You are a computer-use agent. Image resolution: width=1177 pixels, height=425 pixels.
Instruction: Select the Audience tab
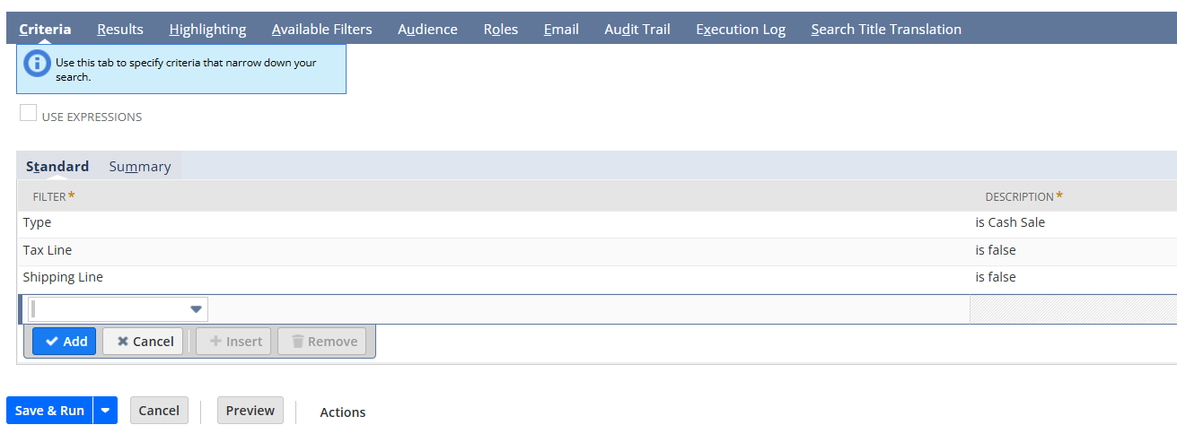tap(427, 30)
